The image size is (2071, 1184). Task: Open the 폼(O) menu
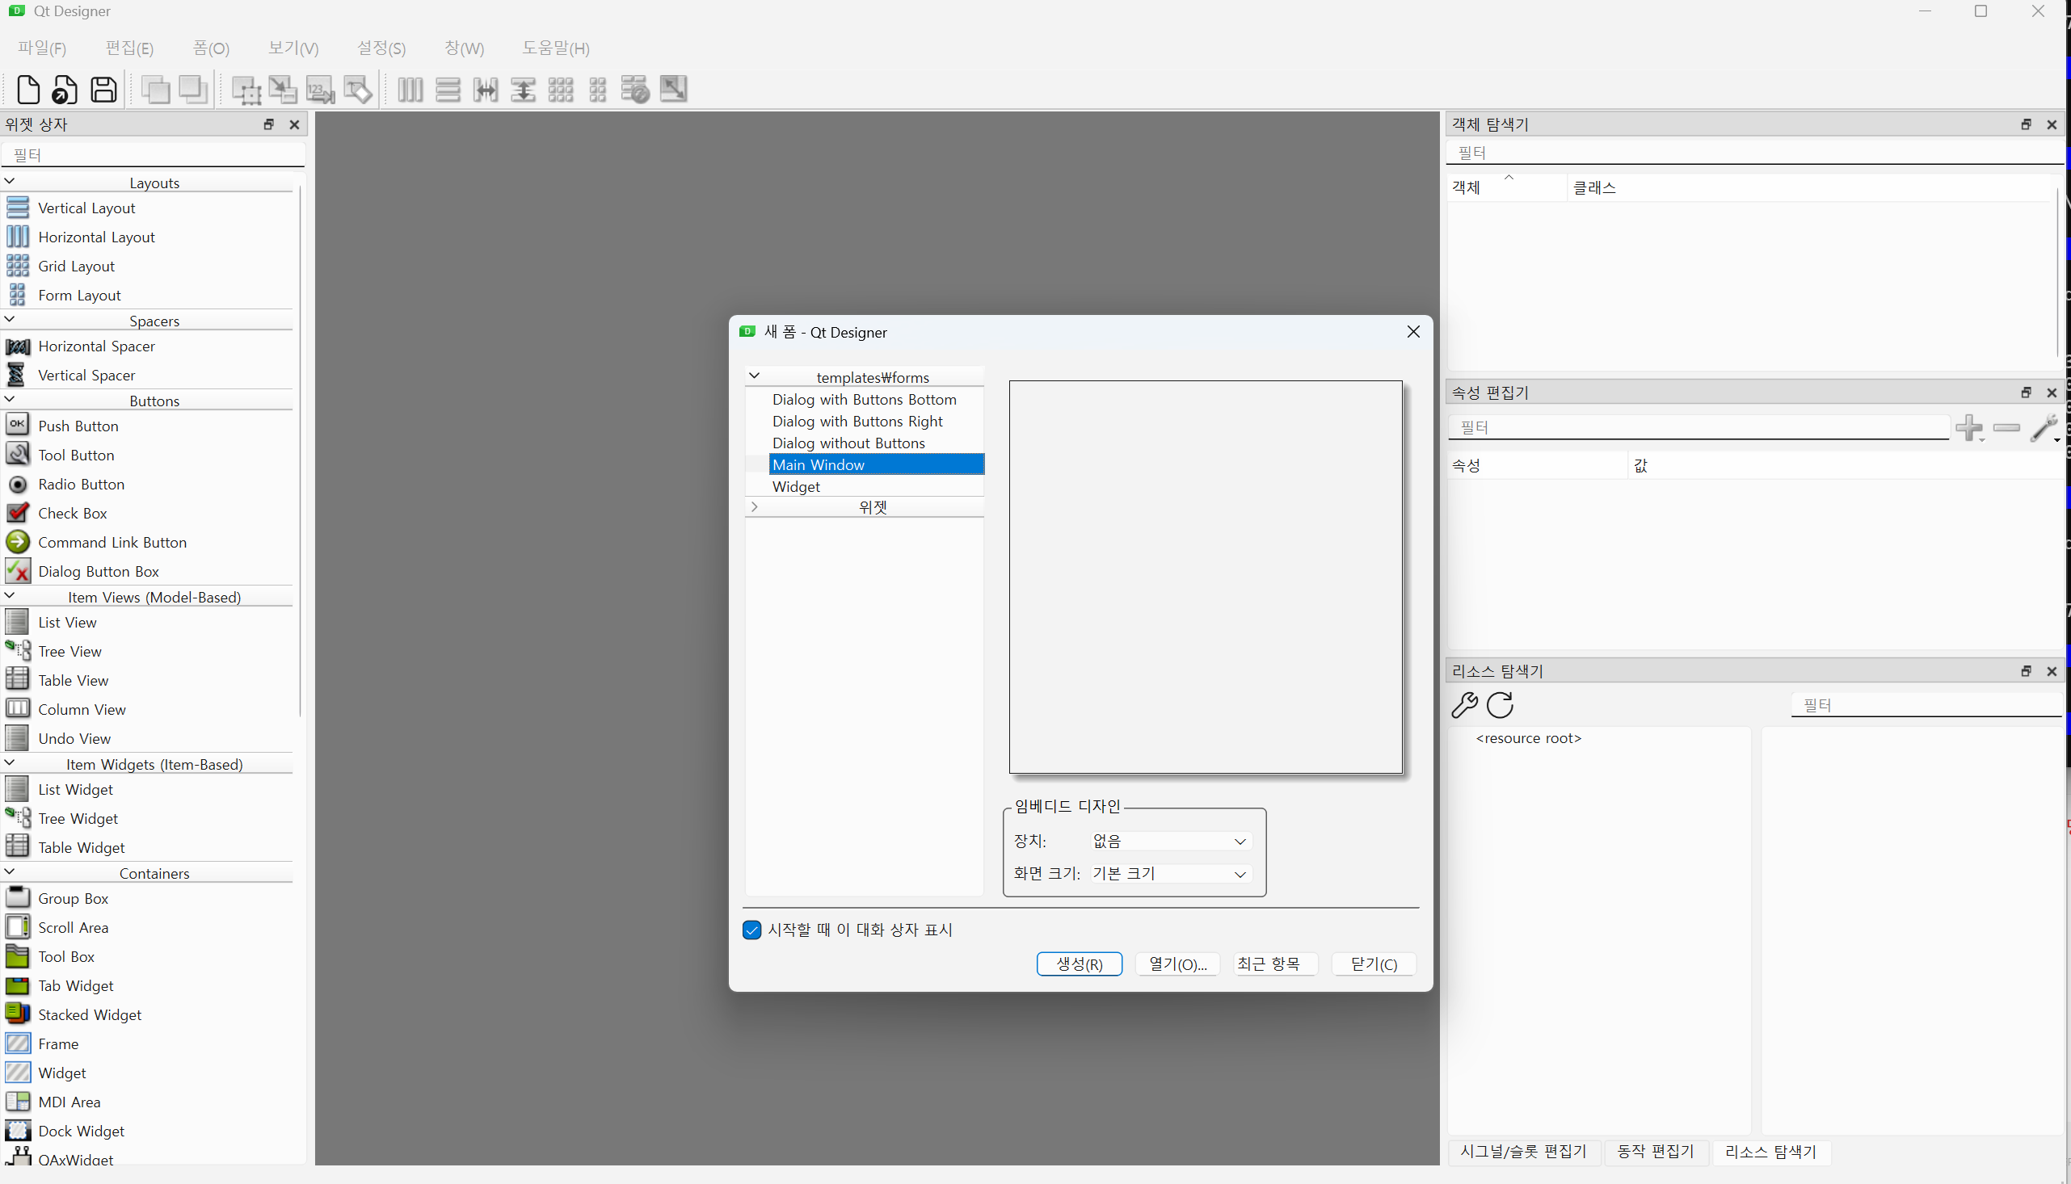212,48
